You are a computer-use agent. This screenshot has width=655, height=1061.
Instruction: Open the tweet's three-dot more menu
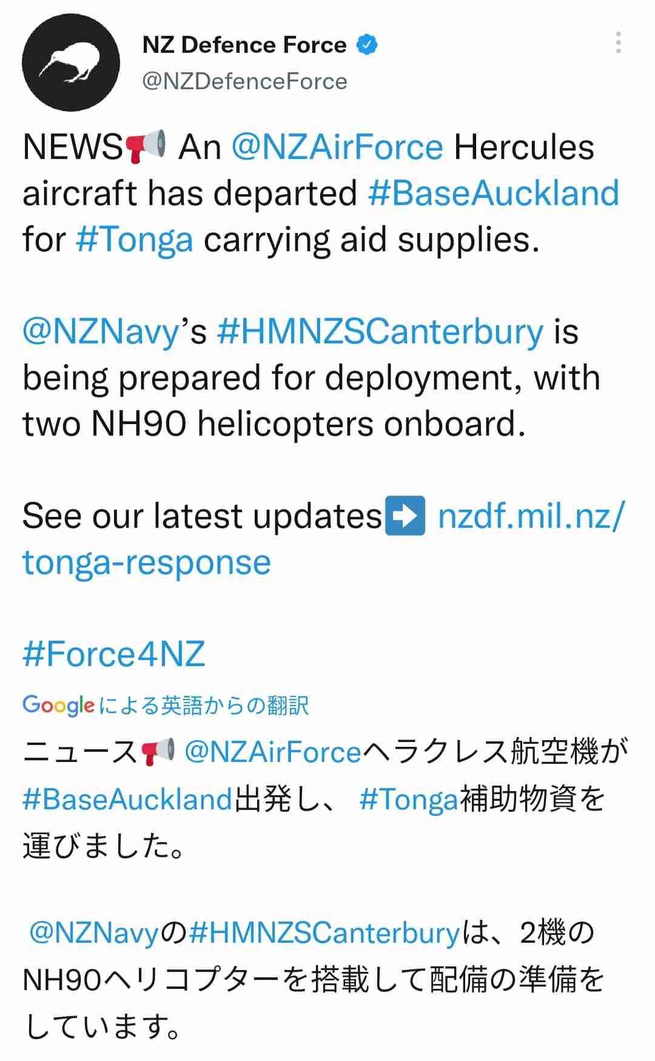[x=618, y=42]
